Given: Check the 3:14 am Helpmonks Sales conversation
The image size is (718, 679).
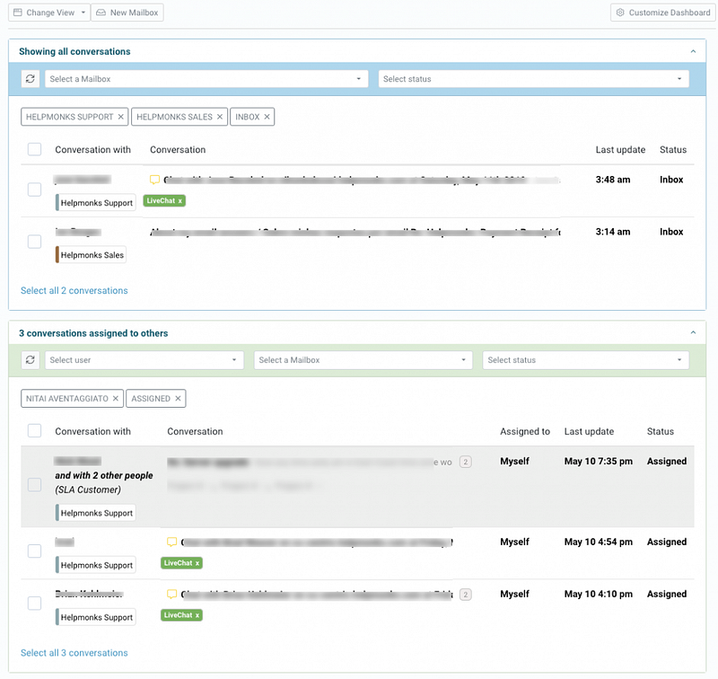Looking at the screenshot, I should [34, 242].
